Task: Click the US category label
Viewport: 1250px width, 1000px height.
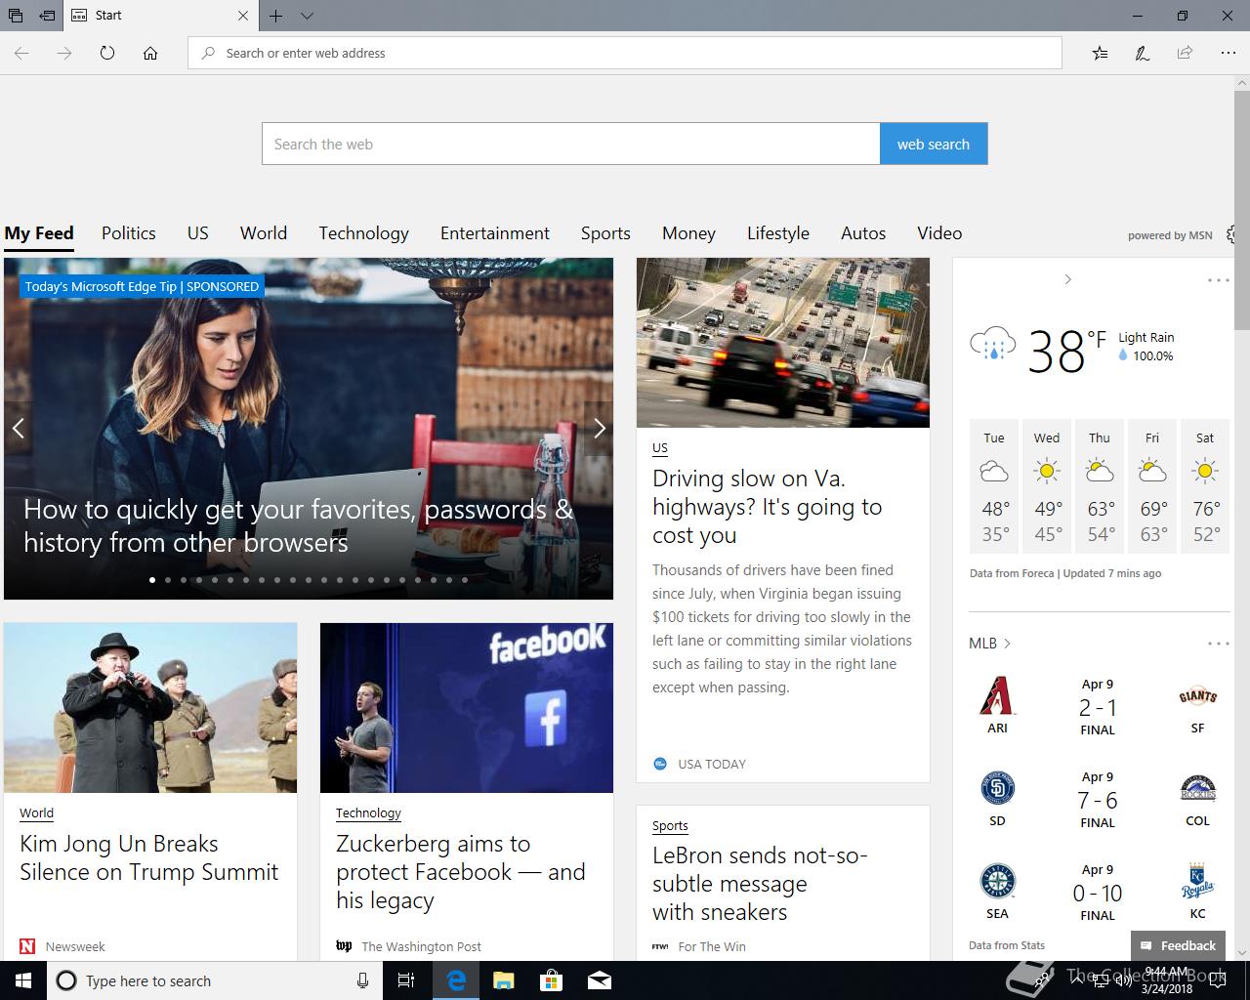Action: [x=660, y=448]
